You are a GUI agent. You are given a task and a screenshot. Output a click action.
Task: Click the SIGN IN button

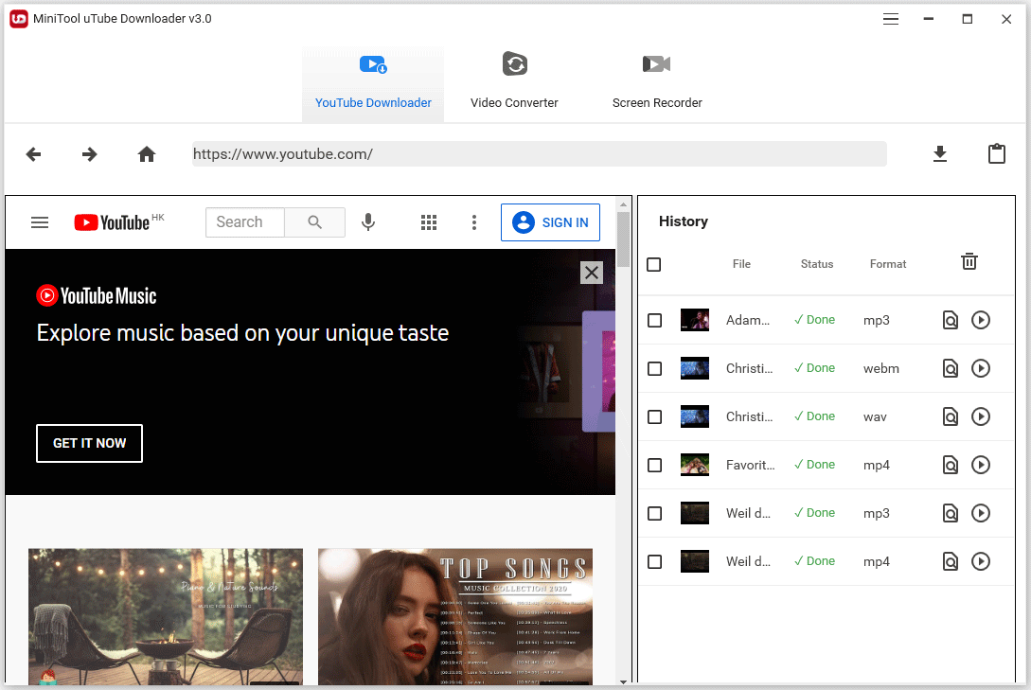coord(550,222)
